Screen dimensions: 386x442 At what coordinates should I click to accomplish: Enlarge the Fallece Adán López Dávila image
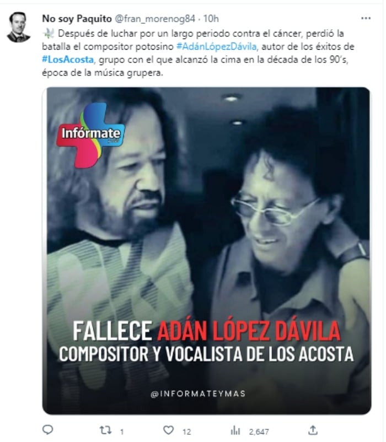click(x=207, y=251)
